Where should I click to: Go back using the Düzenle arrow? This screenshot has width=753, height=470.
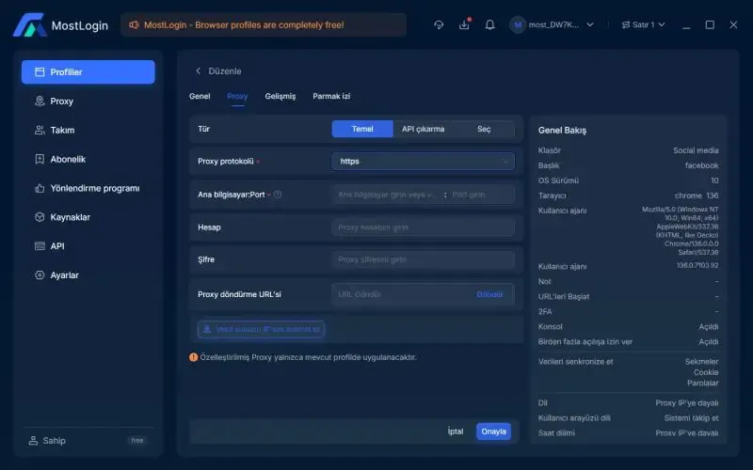199,71
